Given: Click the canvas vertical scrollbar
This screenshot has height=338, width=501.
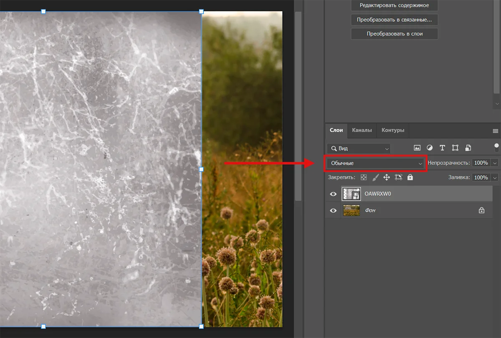Looking at the screenshot, I should (x=298, y=106).
